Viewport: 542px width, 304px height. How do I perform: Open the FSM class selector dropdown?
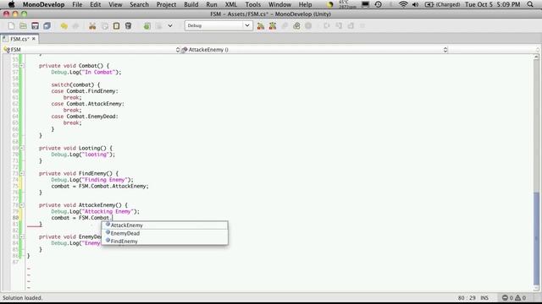(x=91, y=50)
